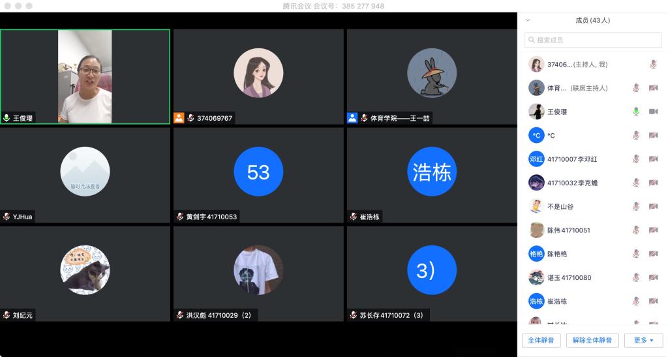
Task: Click window title 腾讯会议 会议号
Action: point(333,6)
